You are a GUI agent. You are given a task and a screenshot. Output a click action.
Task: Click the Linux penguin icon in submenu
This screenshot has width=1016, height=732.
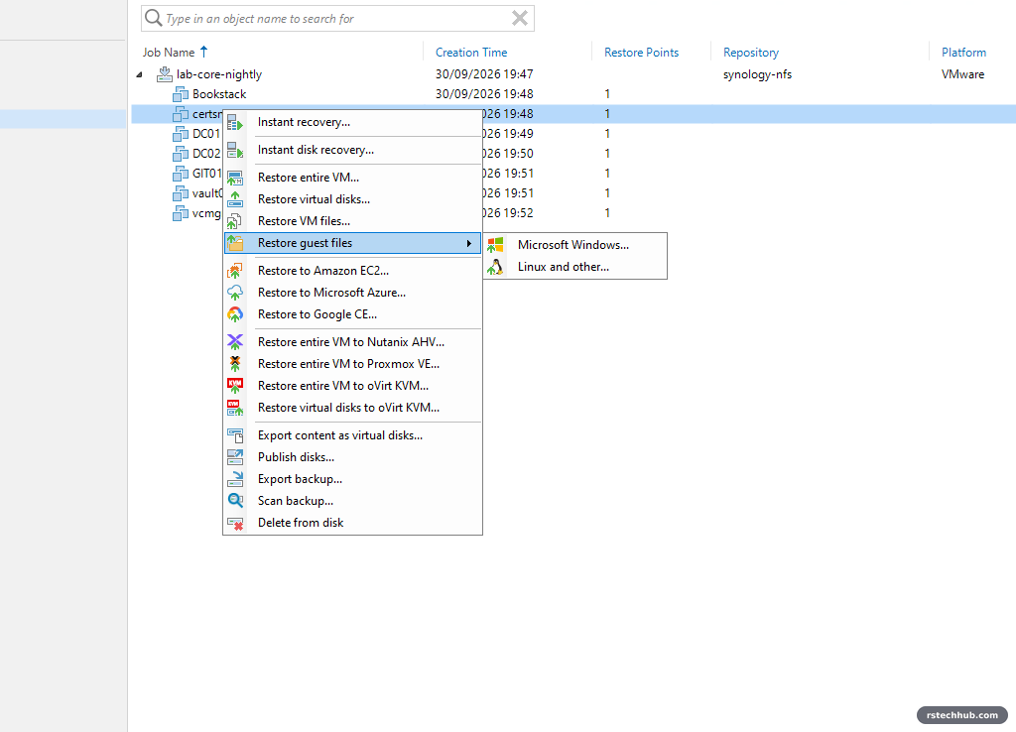(496, 267)
